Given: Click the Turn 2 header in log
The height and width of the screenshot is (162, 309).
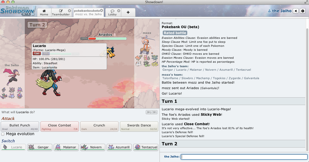Looking at the screenshot, I should coord(232,144).
